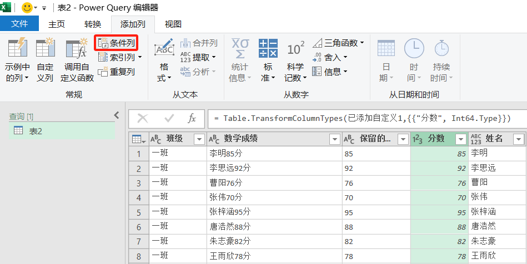Click cell 曹阳76分
The height and width of the screenshot is (264, 527).
point(274,183)
